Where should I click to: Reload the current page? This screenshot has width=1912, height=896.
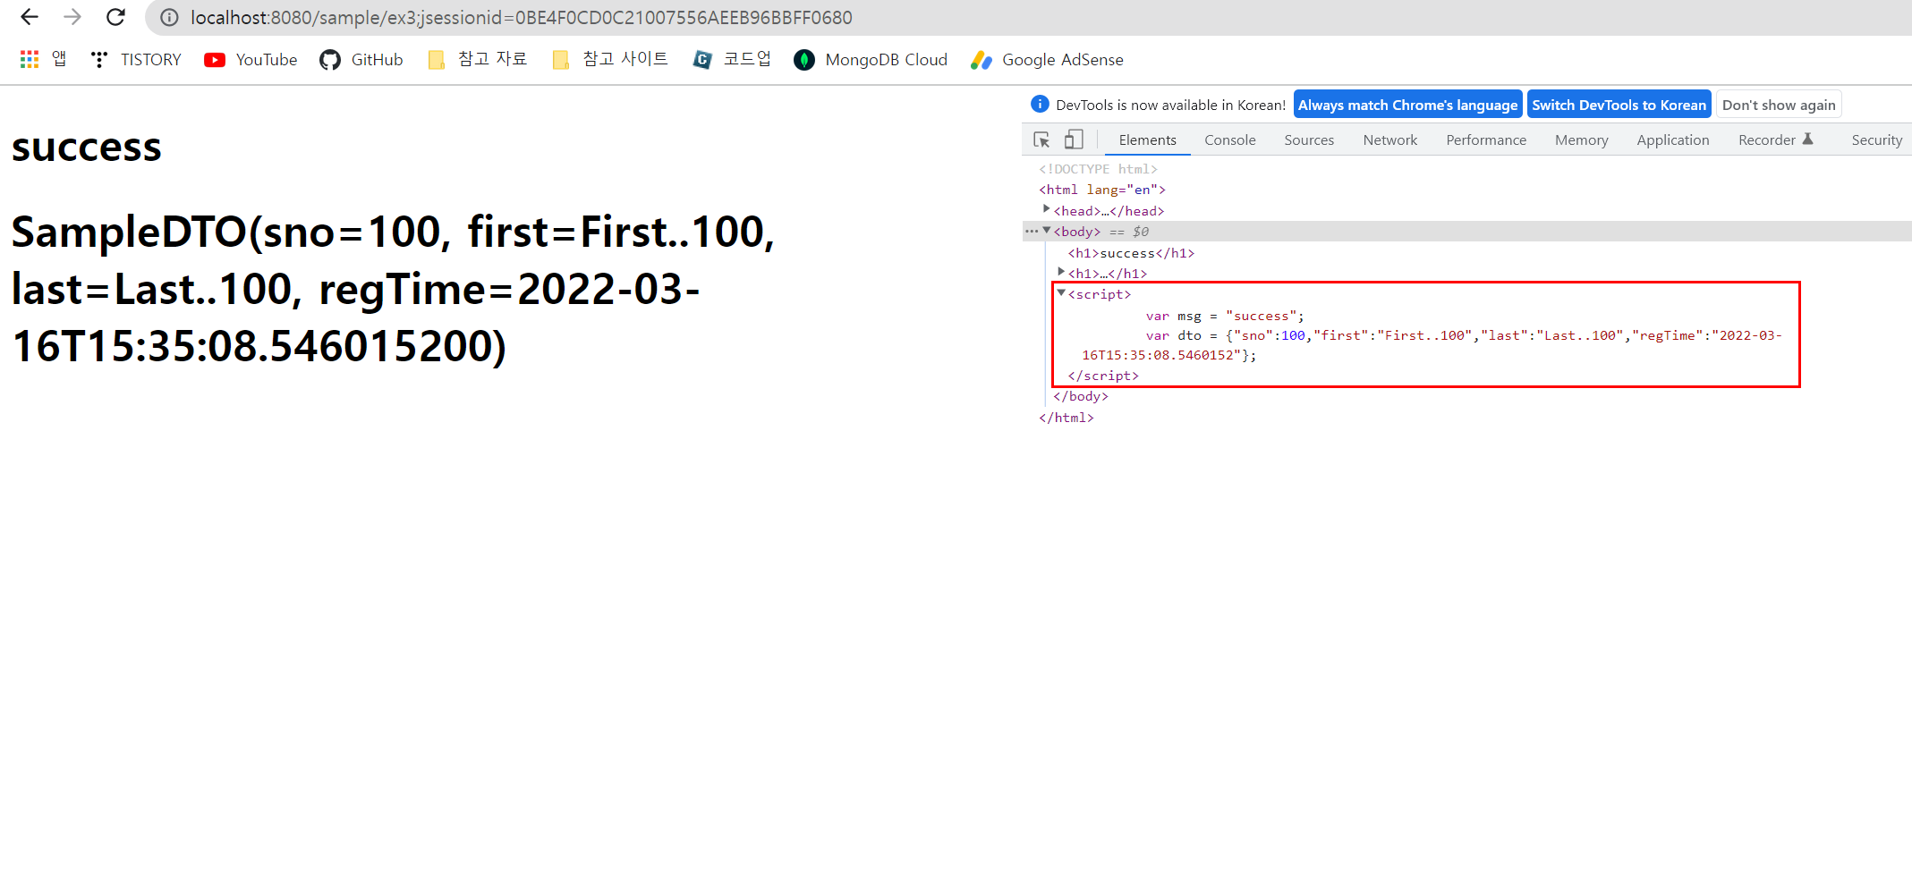[x=115, y=17]
